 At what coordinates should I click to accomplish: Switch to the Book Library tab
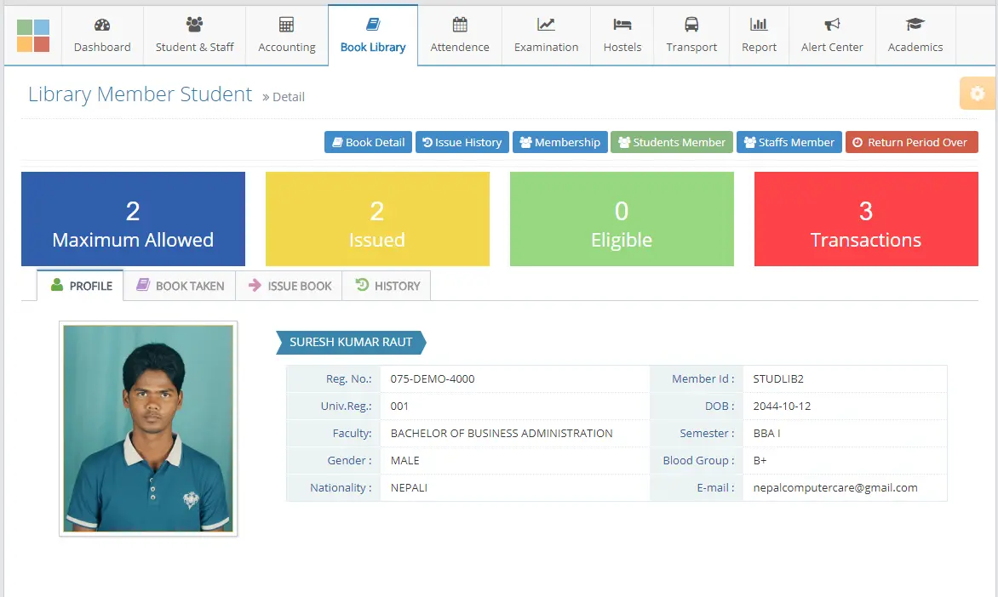point(373,35)
